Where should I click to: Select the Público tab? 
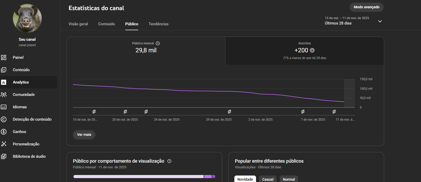click(132, 24)
